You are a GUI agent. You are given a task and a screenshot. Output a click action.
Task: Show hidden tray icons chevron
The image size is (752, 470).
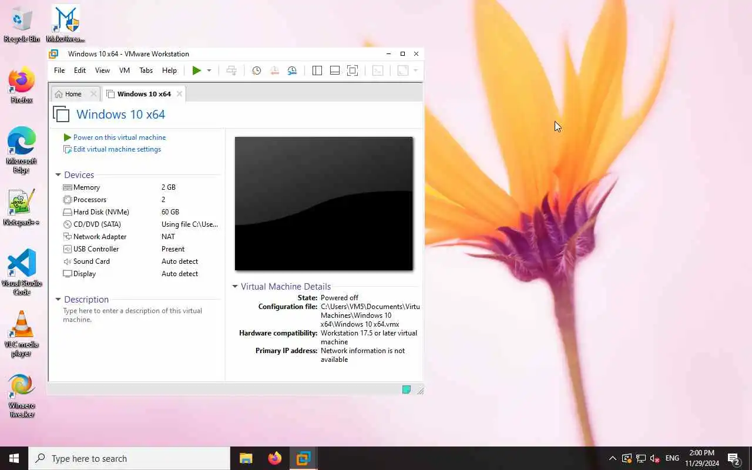click(613, 458)
